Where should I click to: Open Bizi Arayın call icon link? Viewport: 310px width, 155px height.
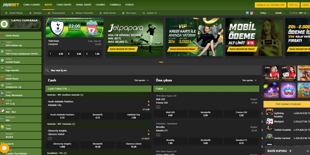tap(123, 13)
